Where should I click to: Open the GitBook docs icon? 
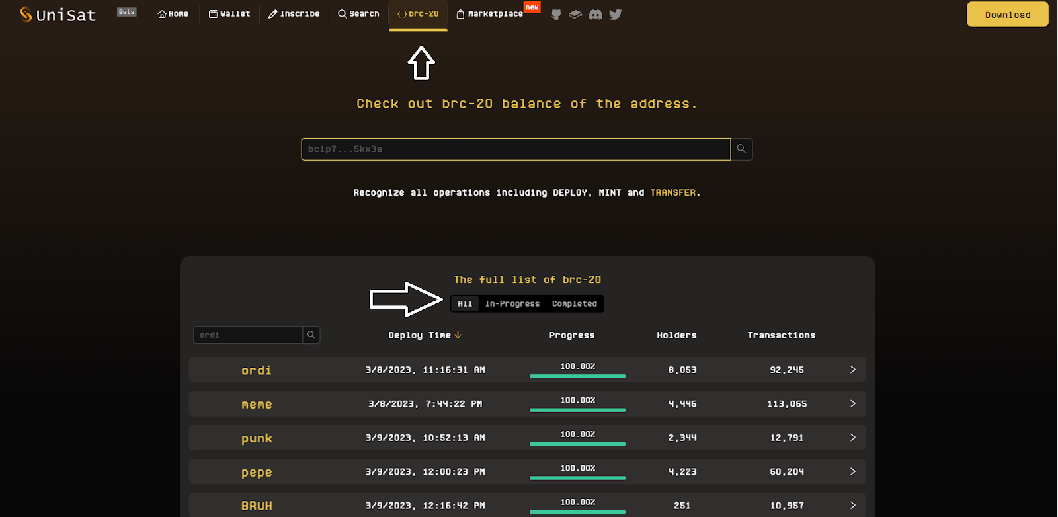click(x=575, y=15)
